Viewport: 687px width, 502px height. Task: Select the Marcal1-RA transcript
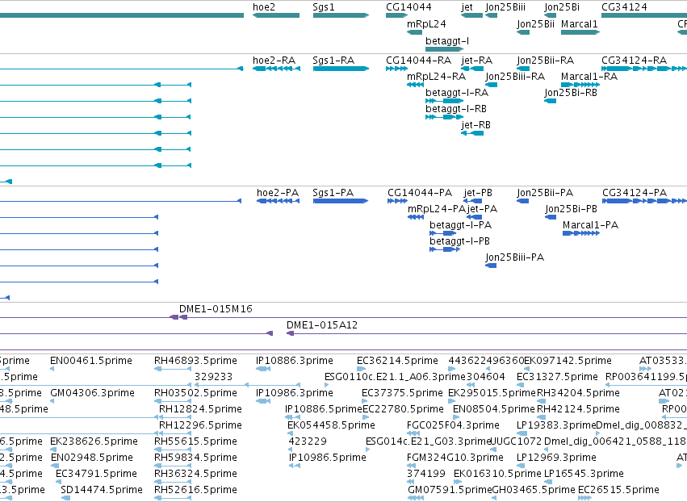tap(580, 85)
